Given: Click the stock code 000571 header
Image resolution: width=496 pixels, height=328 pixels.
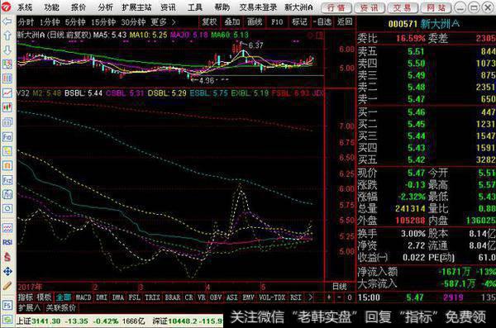Looking at the screenshot, I should (403, 24).
